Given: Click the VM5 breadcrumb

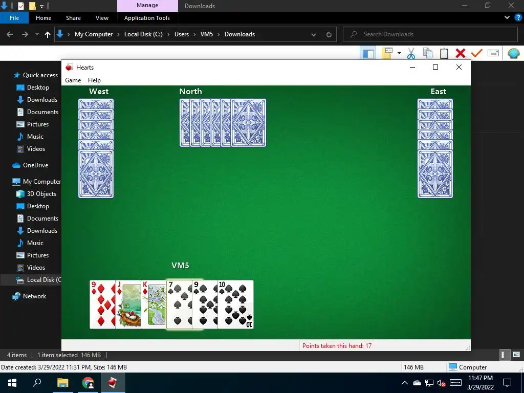Looking at the screenshot, I should pos(207,34).
